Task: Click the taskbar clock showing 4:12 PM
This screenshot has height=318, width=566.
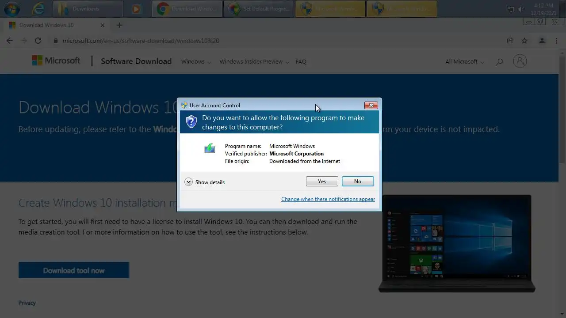Action: click(544, 9)
